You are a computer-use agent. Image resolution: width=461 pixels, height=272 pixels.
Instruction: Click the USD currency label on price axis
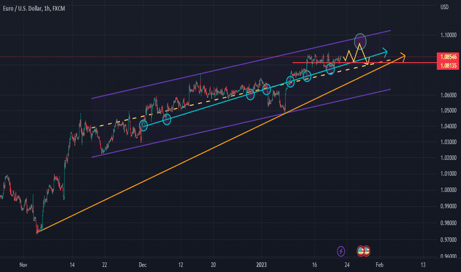[x=444, y=7]
